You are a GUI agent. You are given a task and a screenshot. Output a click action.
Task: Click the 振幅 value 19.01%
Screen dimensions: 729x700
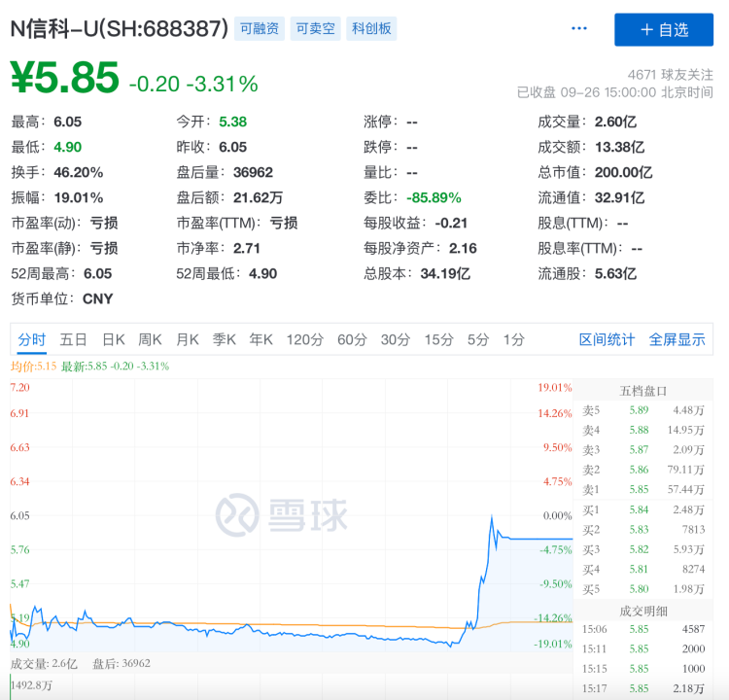pos(79,197)
